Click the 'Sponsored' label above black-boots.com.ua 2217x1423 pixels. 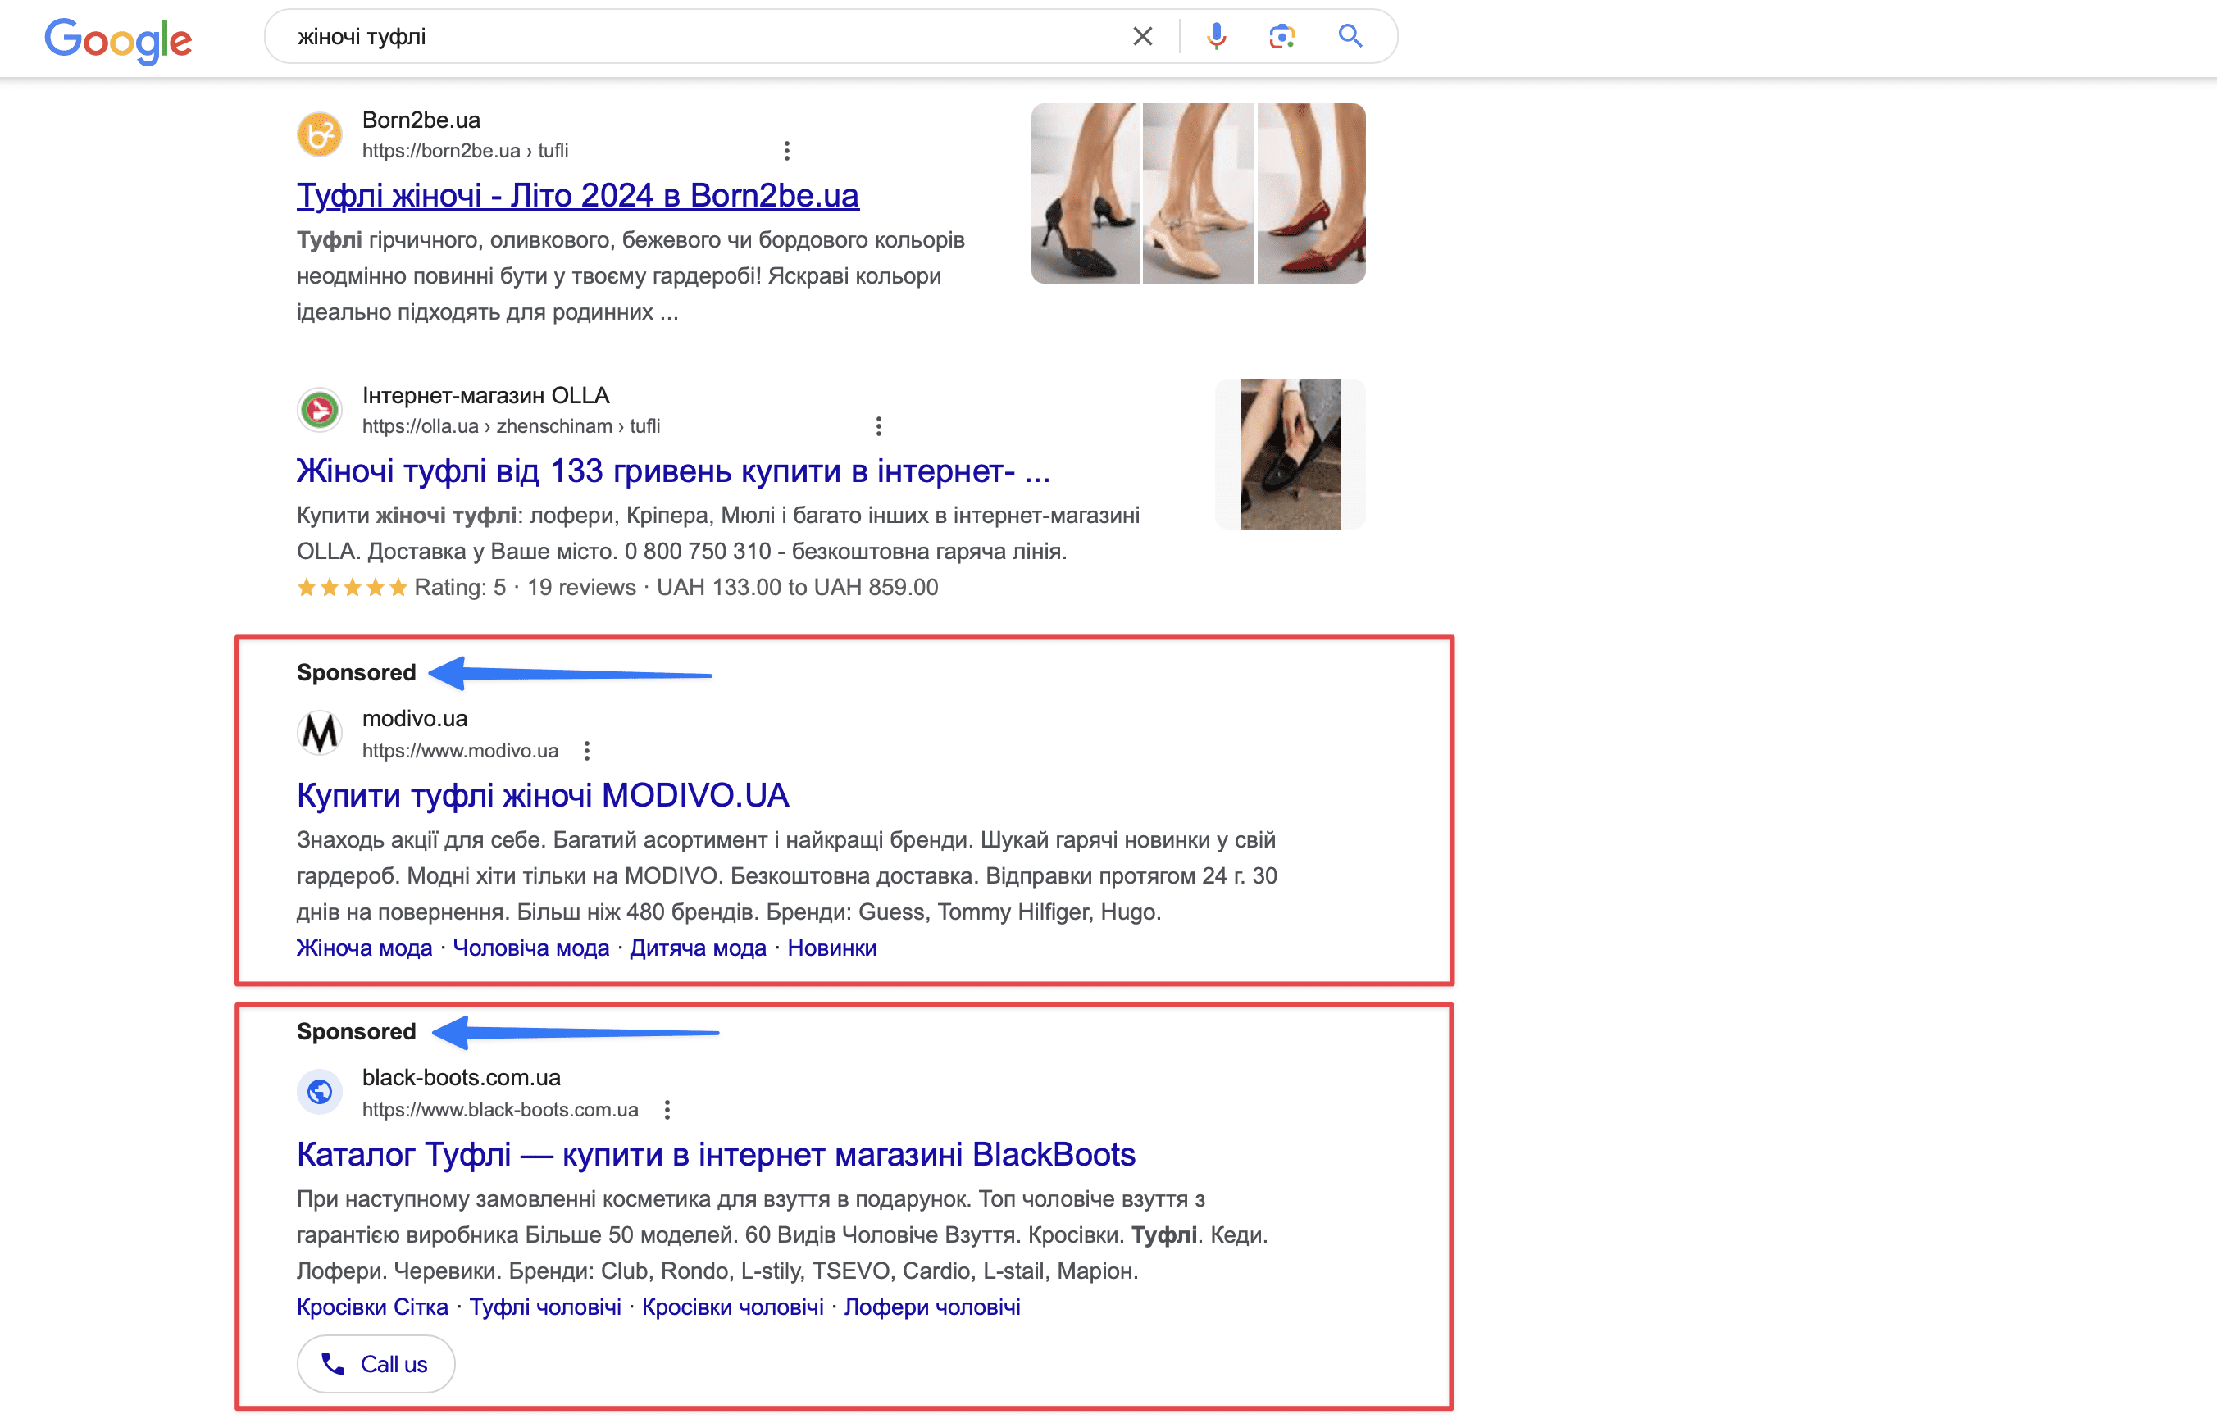(x=357, y=1031)
